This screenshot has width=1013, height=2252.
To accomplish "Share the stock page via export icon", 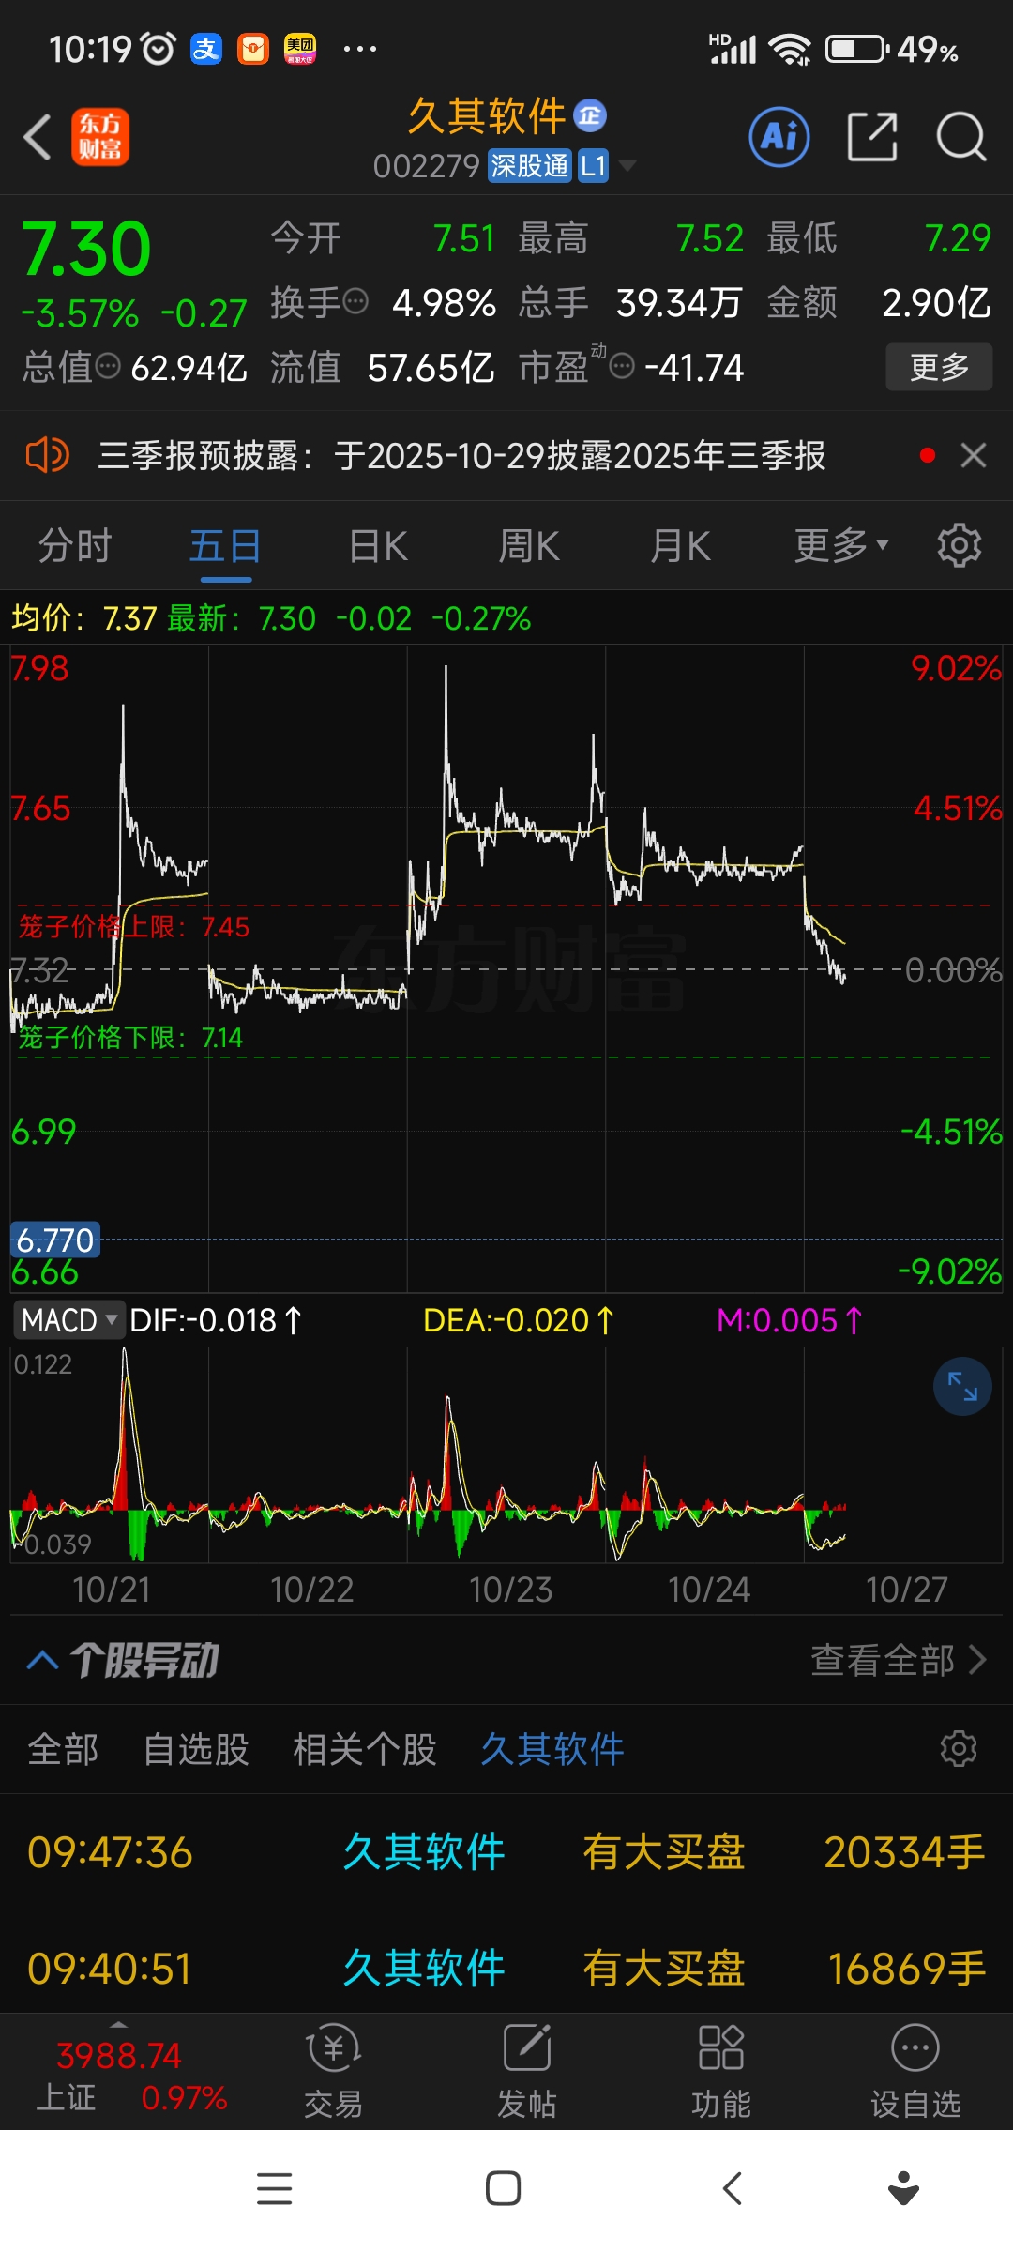I will point(872,137).
